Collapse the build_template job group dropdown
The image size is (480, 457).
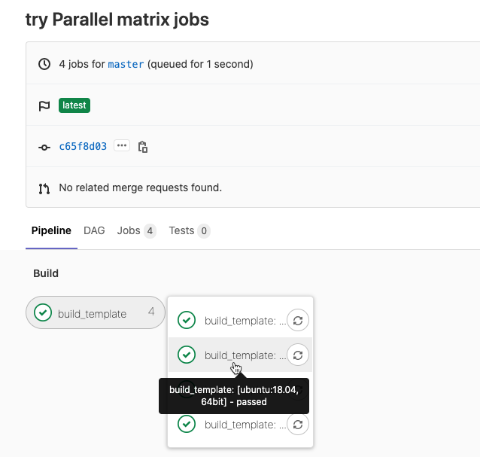click(96, 313)
